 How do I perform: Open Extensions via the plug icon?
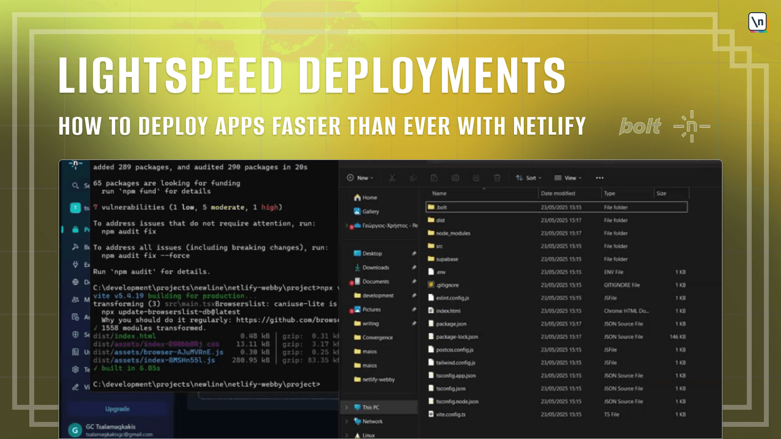point(75,264)
